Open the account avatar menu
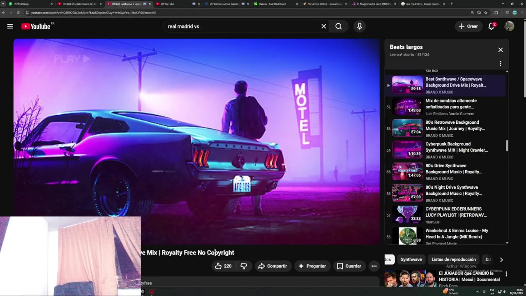This screenshot has height=296, width=526. point(509,26)
